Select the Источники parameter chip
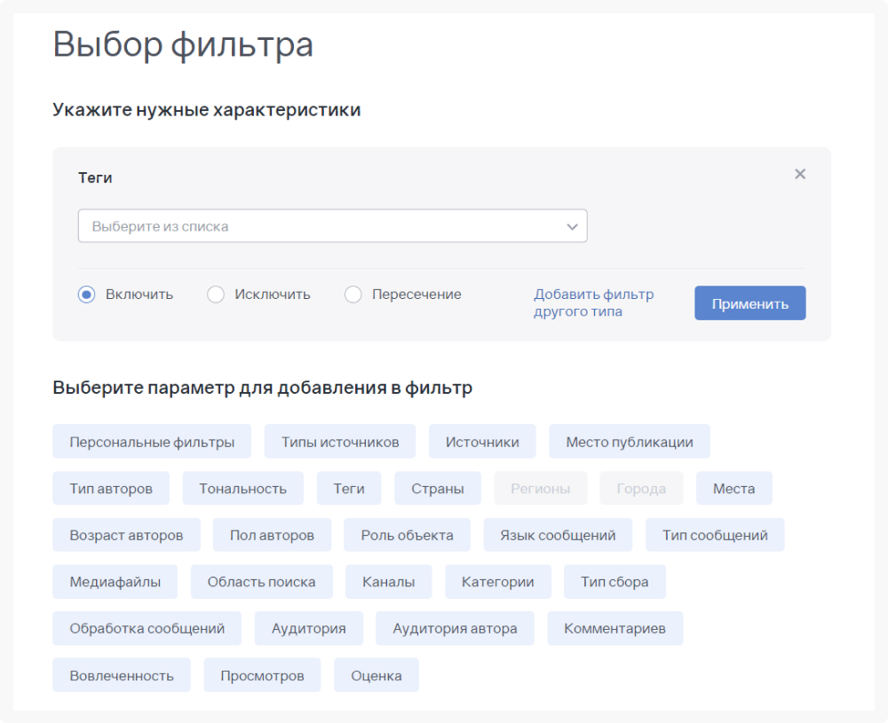Screen dimensions: 888x723 click(x=482, y=441)
